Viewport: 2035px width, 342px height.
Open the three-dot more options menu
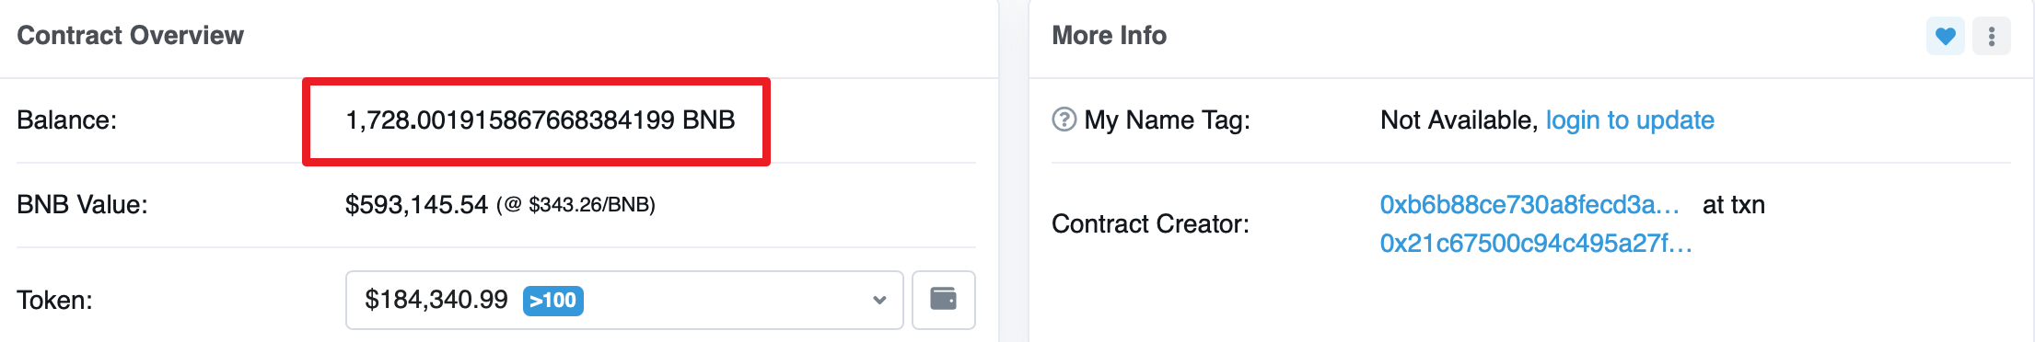coord(1992,36)
